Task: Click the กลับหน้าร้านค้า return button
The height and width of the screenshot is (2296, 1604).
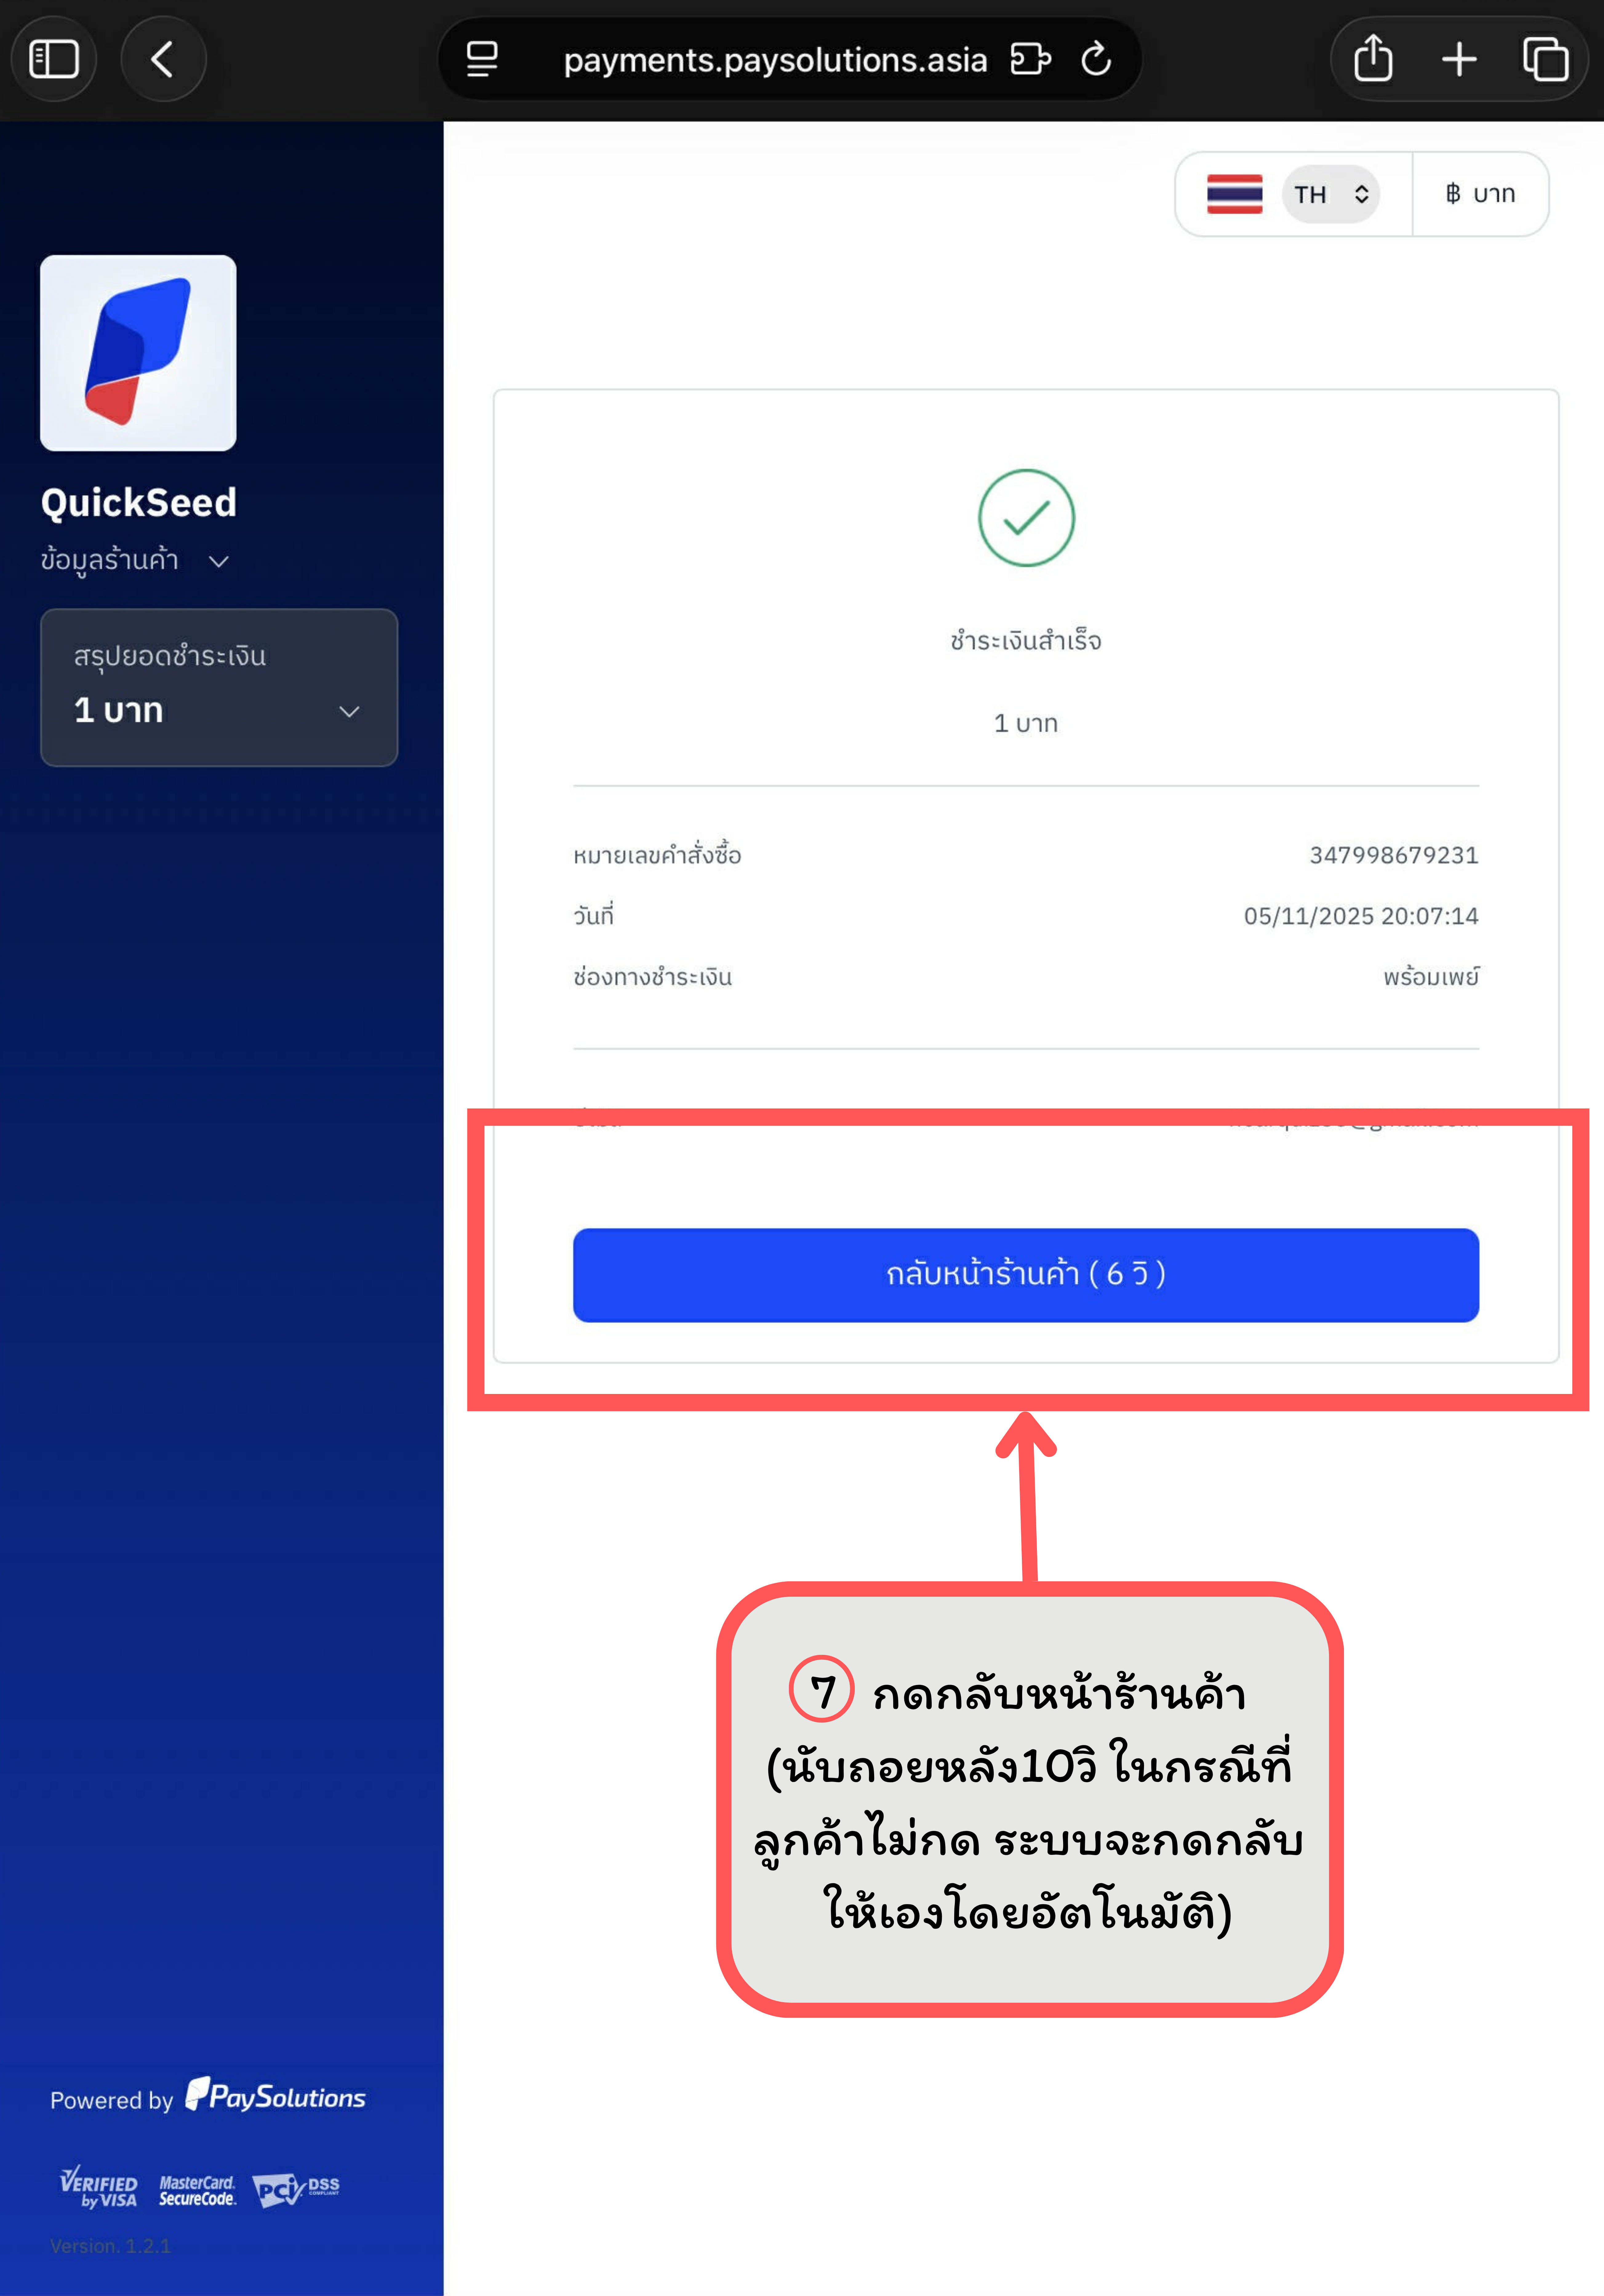Action: (x=1026, y=1275)
